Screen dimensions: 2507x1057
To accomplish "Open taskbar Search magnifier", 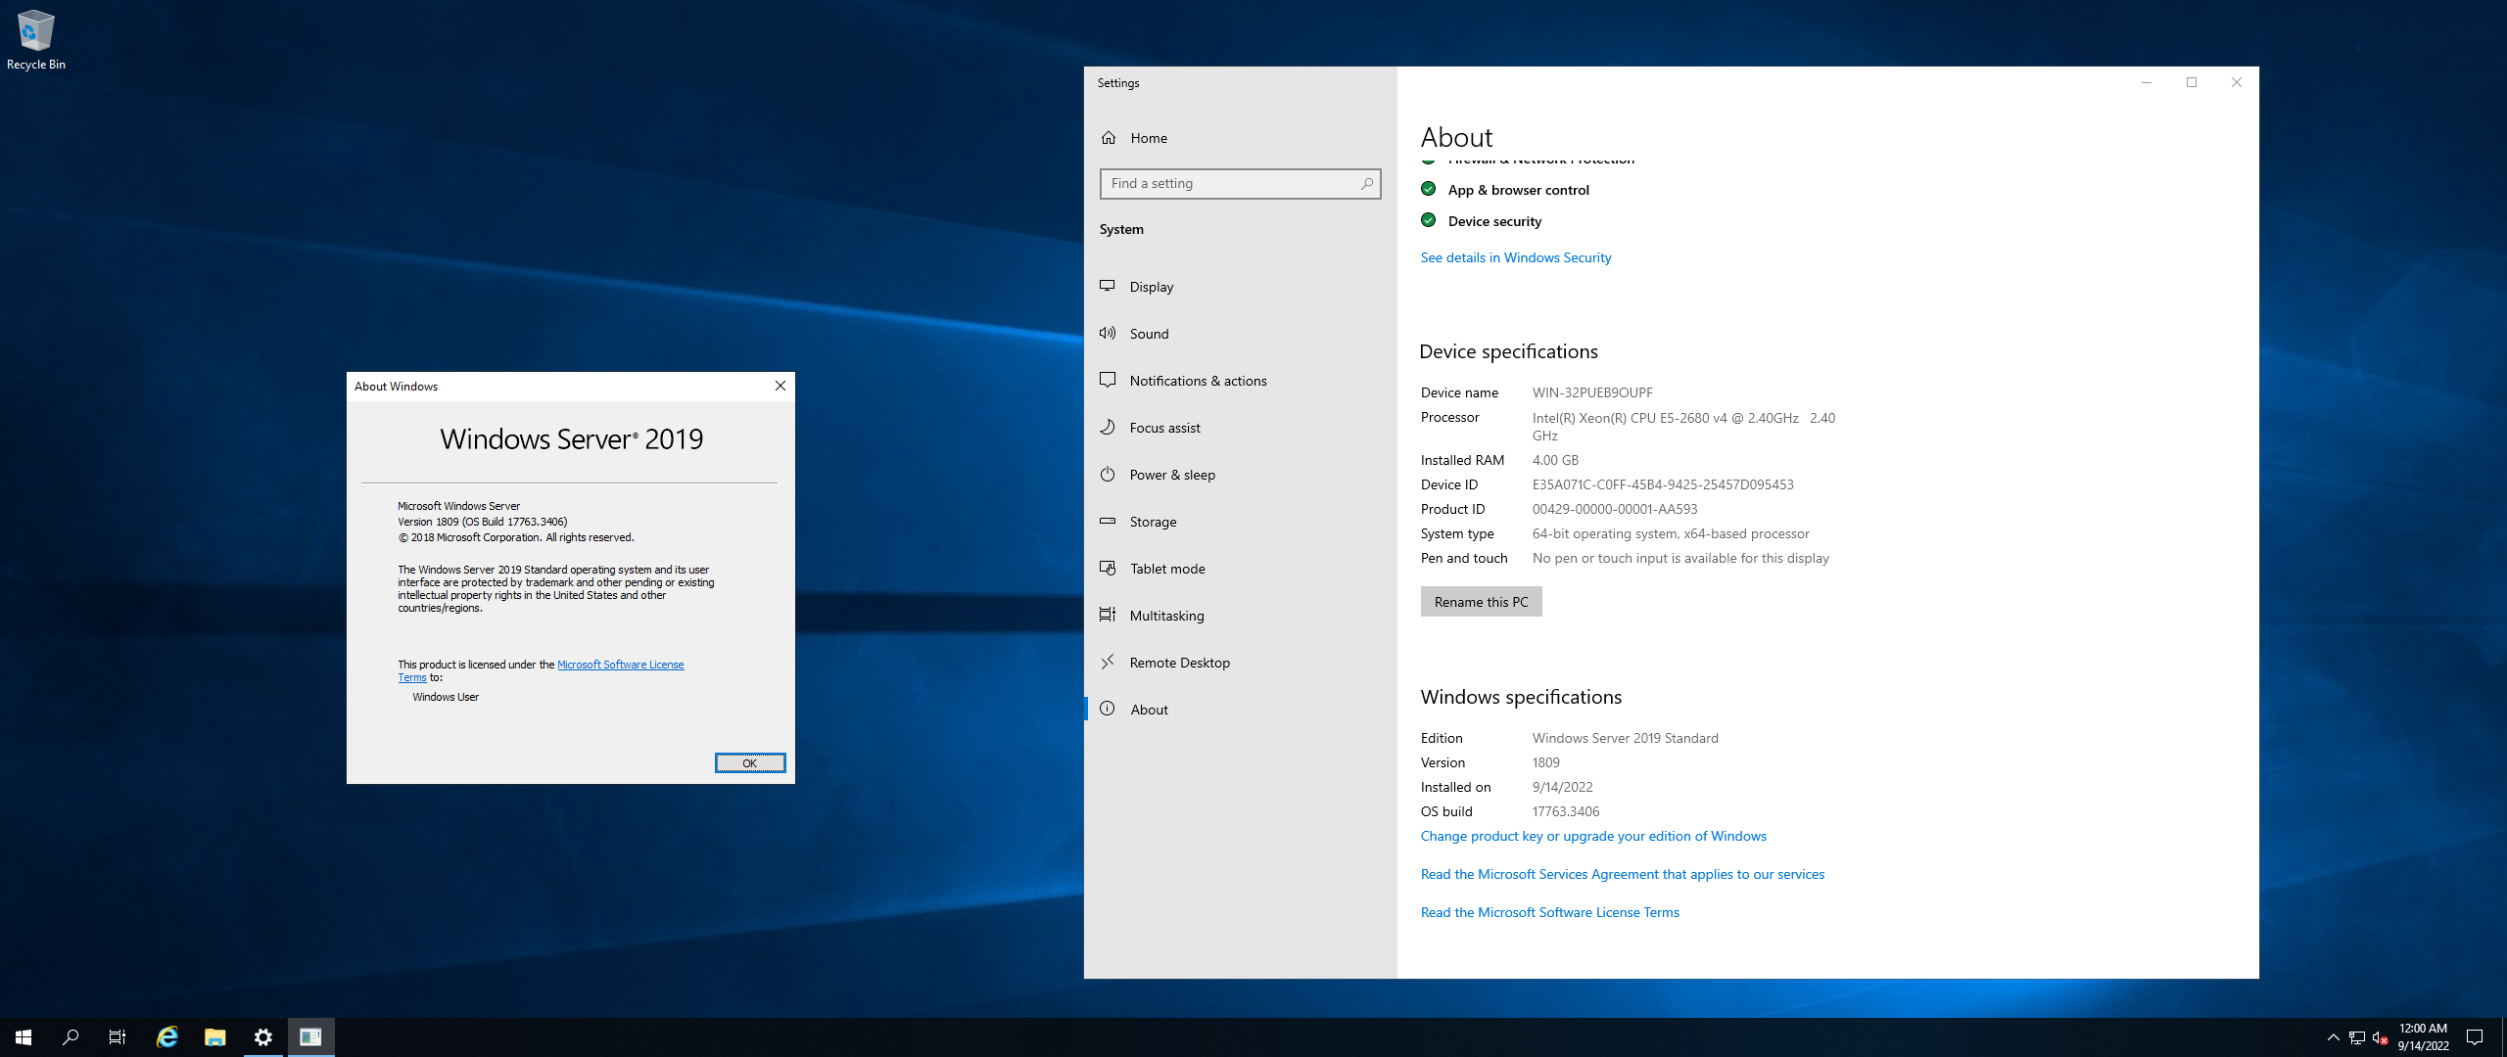I will pos(71,1037).
